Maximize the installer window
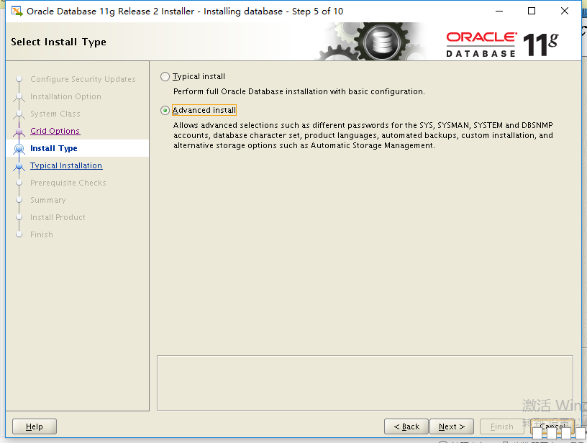587x443 pixels. click(x=532, y=12)
